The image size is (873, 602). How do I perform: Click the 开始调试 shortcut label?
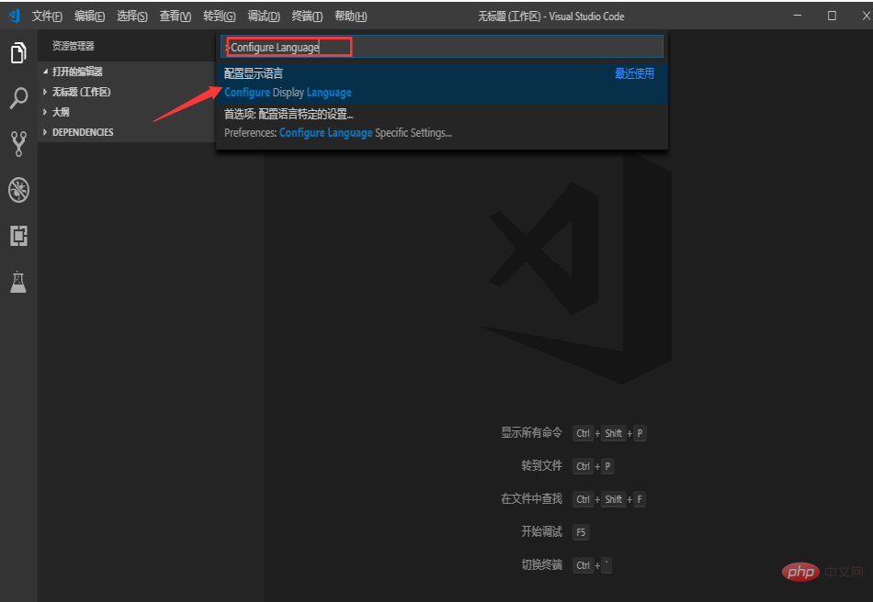coord(542,531)
